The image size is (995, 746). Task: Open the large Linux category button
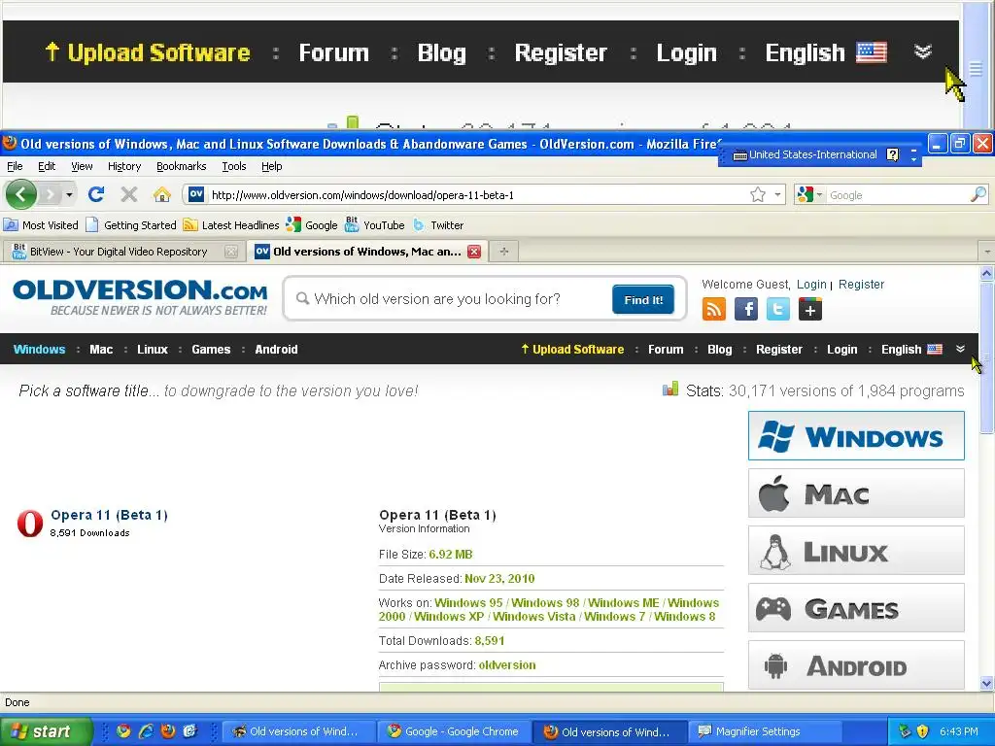856,551
